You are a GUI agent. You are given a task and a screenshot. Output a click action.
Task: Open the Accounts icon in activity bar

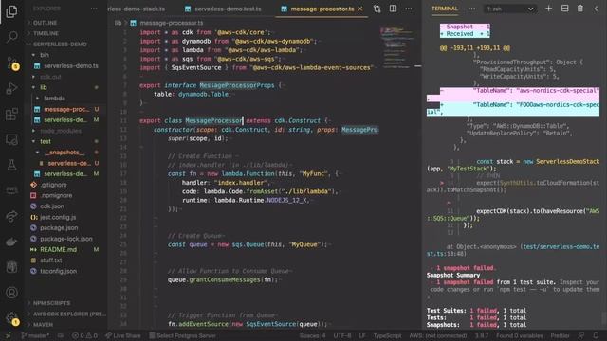(11, 293)
